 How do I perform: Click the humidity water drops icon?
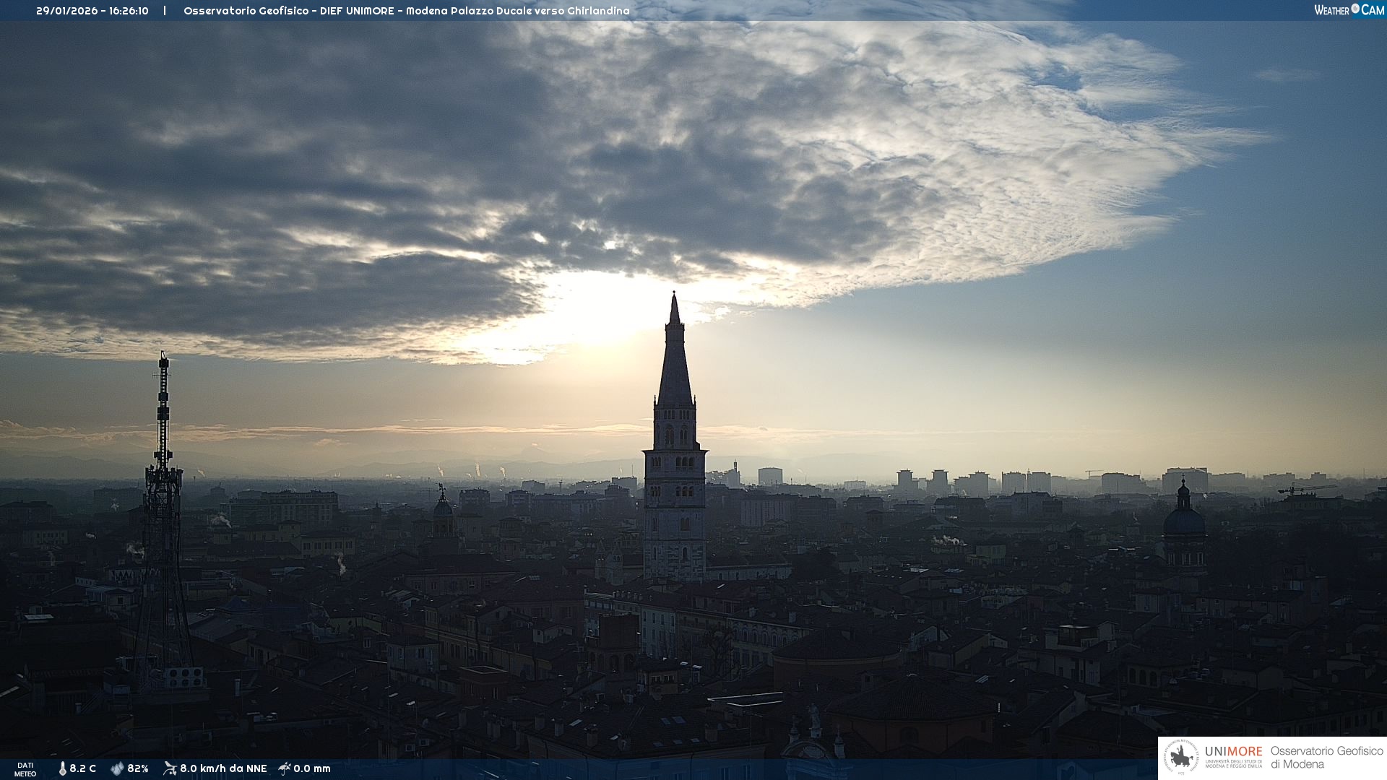click(117, 768)
